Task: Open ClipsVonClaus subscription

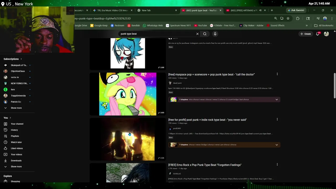Action: pos(17,71)
